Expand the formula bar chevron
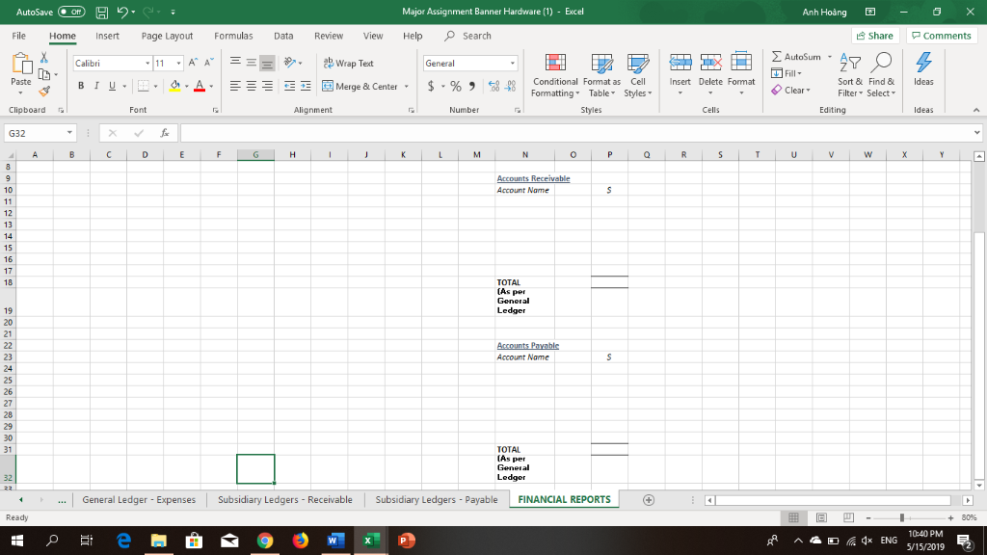 click(x=976, y=133)
